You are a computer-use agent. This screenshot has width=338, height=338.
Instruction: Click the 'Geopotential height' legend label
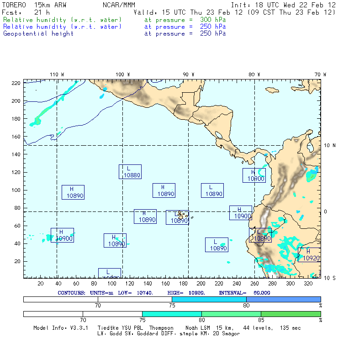point(38,34)
